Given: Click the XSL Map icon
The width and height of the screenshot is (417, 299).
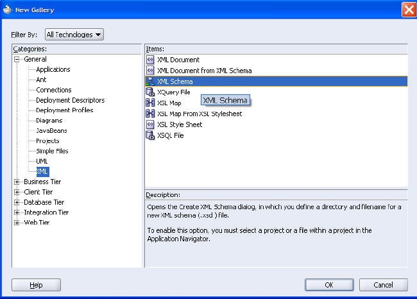Looking at the screenshot, I should tap(150, 103).
